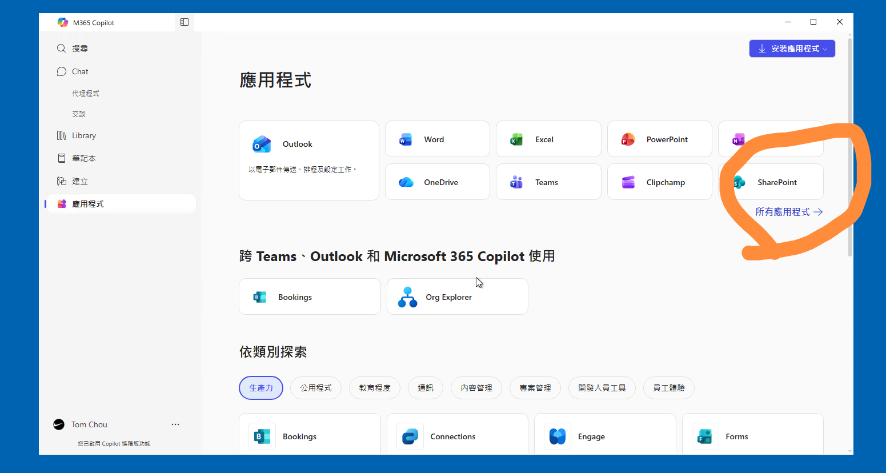Image resolution: width=886 pixels, height=473 pixels.
Task: Open the Org Explorer card
Action: [x=458, y=296]
